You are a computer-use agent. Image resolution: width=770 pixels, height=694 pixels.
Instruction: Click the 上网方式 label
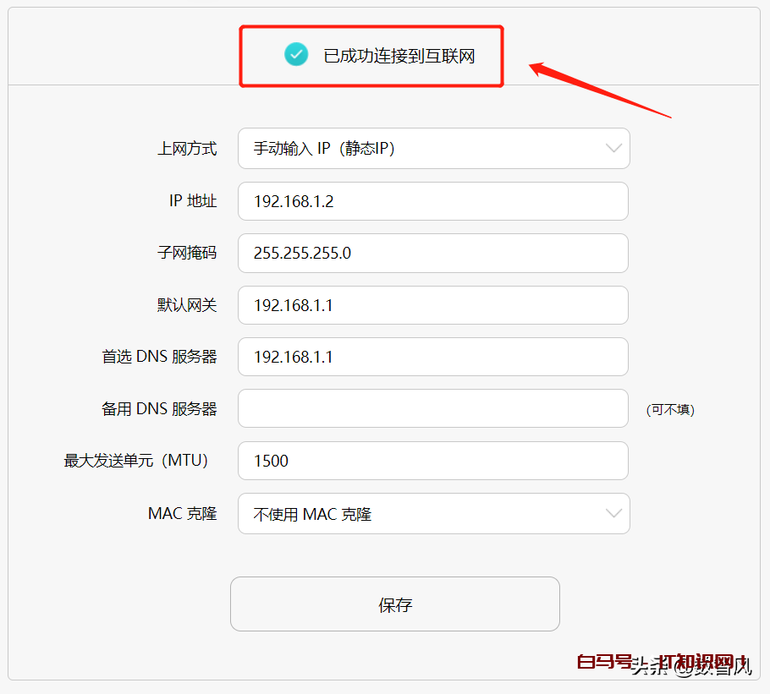click(187, 149)
